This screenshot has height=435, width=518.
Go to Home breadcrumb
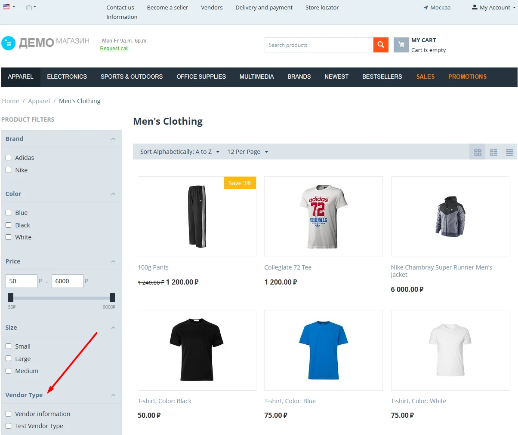pos(10,101)
